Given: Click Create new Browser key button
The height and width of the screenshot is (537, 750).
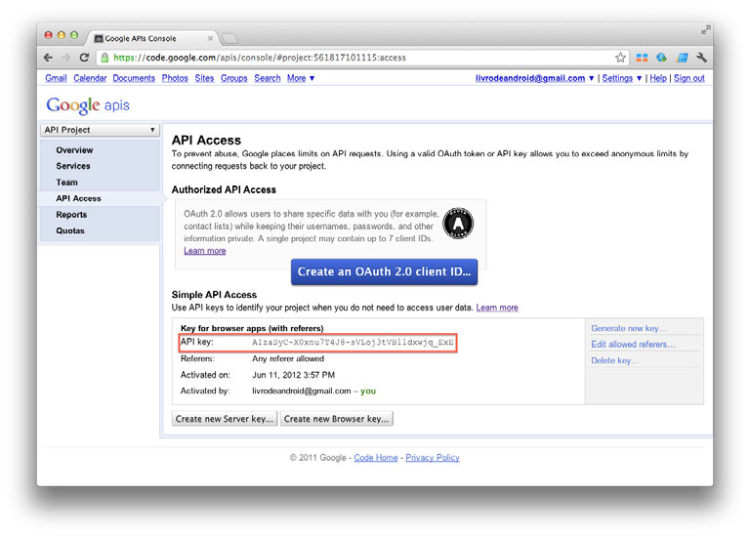Looking at the screenshot, I should [337, 419].
